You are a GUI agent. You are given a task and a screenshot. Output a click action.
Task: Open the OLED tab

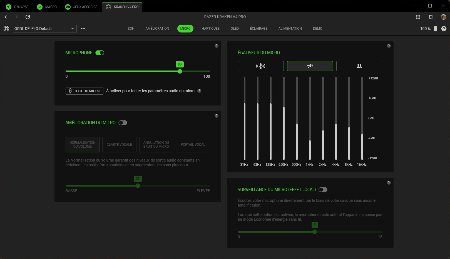point(235,29)
